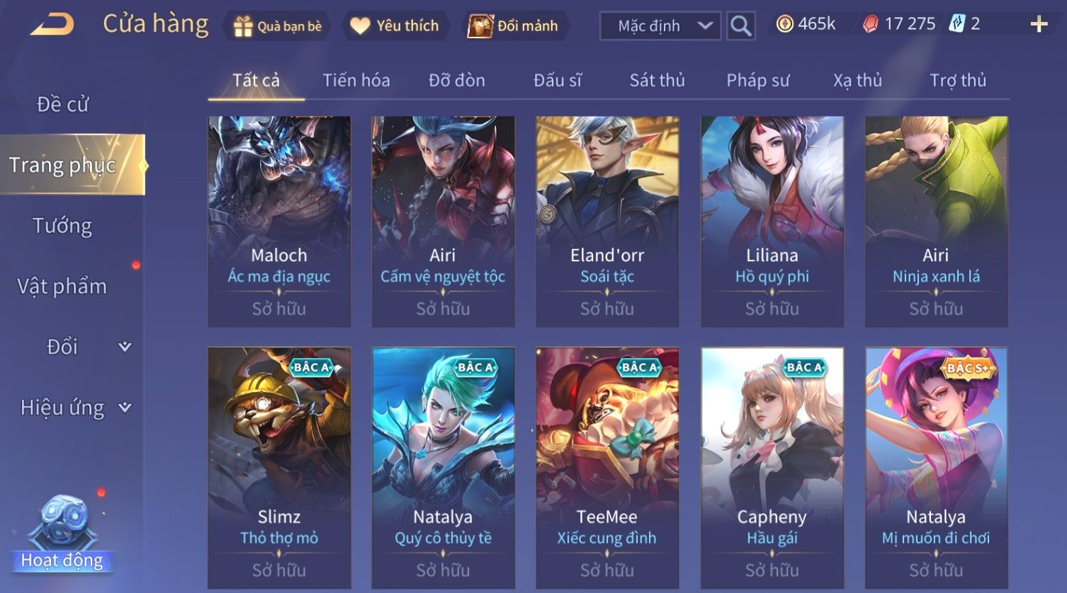
Task: Select the Maloch Ác ma địa ngục skin
Action: tap(279, 221)
